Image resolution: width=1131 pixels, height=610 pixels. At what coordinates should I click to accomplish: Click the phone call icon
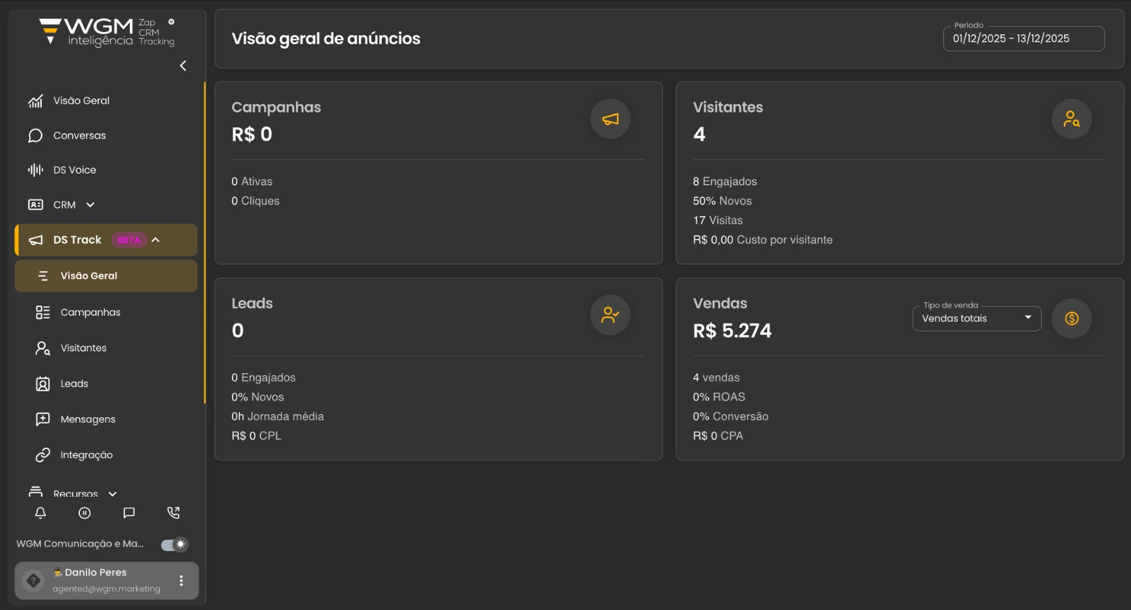[173, 513]
